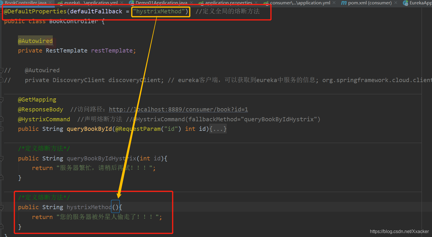Close the application.properties tab
The image size is (432, 237).
click(x=256, y=3)
